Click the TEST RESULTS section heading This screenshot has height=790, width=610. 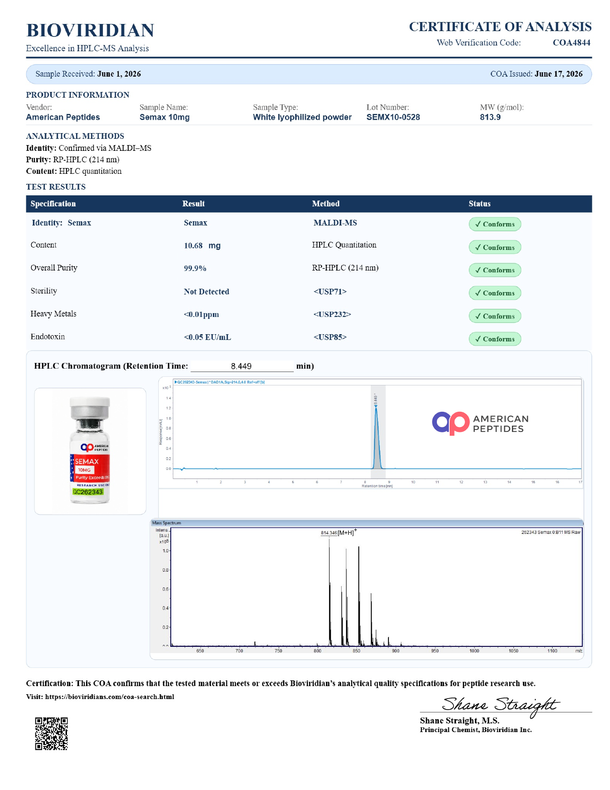point(56,187)
